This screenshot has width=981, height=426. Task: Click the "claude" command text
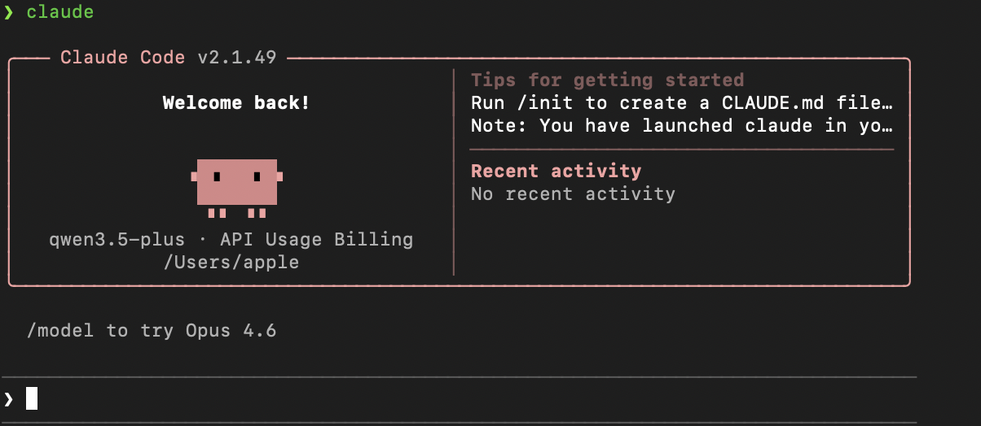click(x=60, y=12)
